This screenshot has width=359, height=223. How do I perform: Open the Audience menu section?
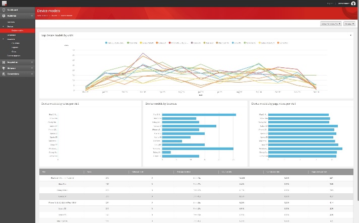tap(18, 16)
